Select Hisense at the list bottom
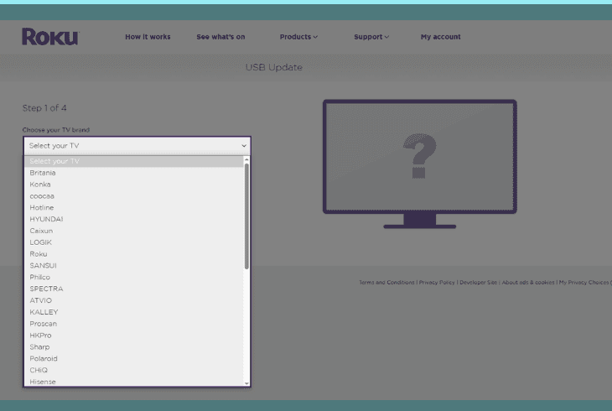Image resolution: width=612 pixels, height=411 pixels. coord(134,382)
